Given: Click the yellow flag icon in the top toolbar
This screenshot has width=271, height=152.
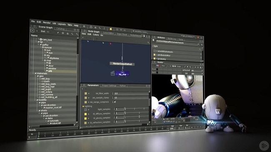Looking at the screenshot, I should click(x=111, y=29).
